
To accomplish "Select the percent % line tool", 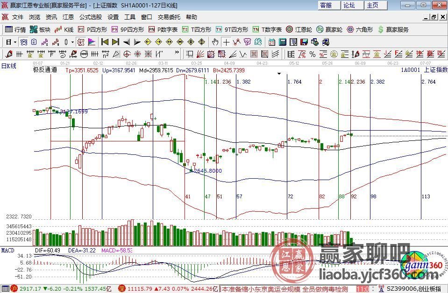I will [x=312, y=54].
